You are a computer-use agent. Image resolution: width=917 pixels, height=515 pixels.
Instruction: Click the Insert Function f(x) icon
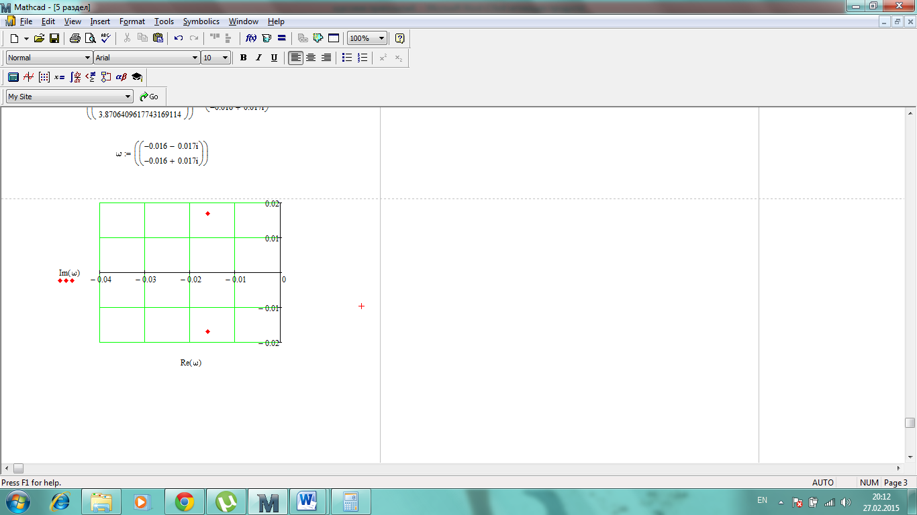tap(251, 38)
